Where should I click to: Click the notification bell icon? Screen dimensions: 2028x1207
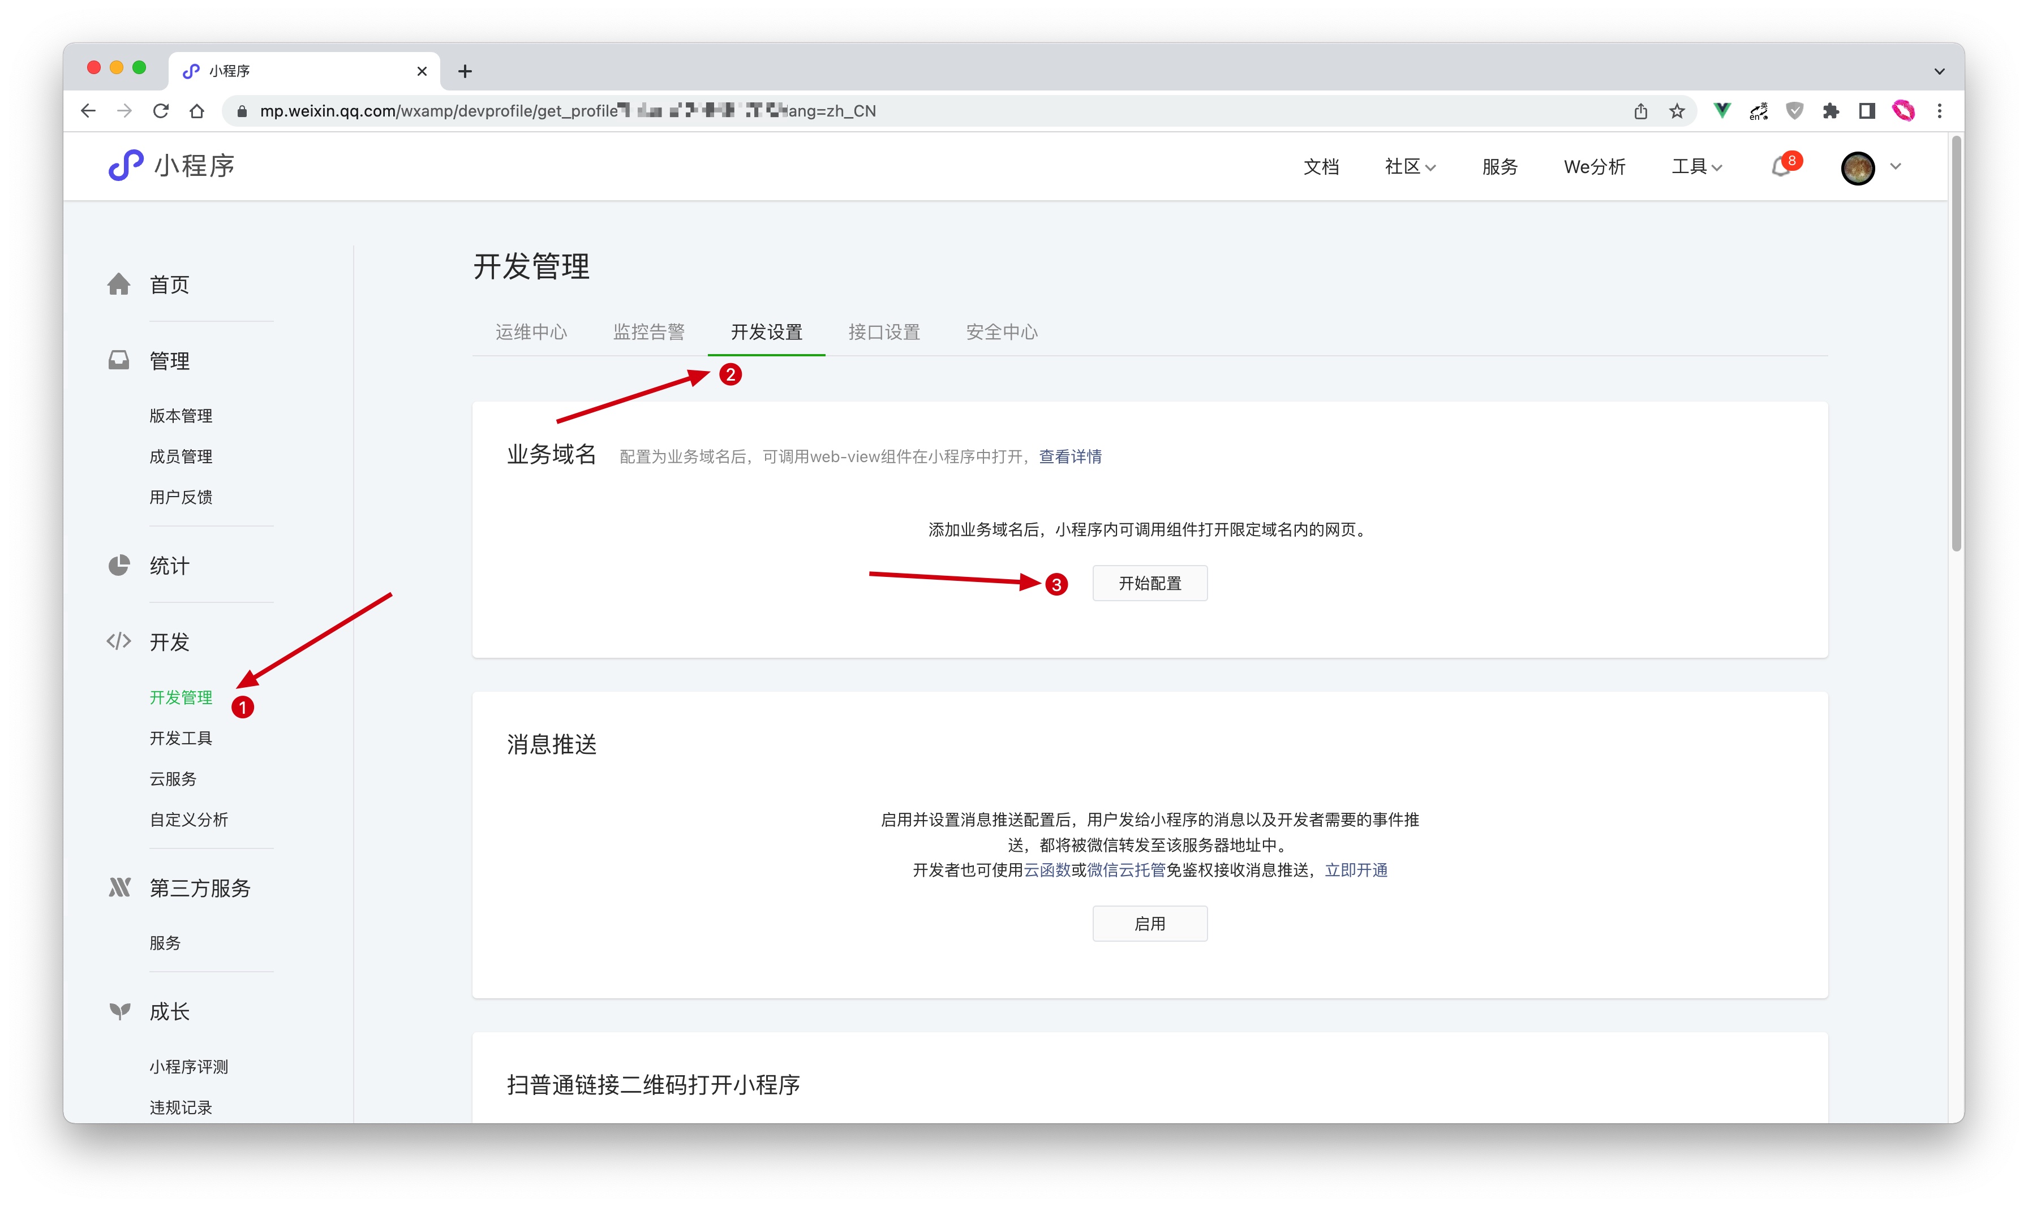point(1780,167)
